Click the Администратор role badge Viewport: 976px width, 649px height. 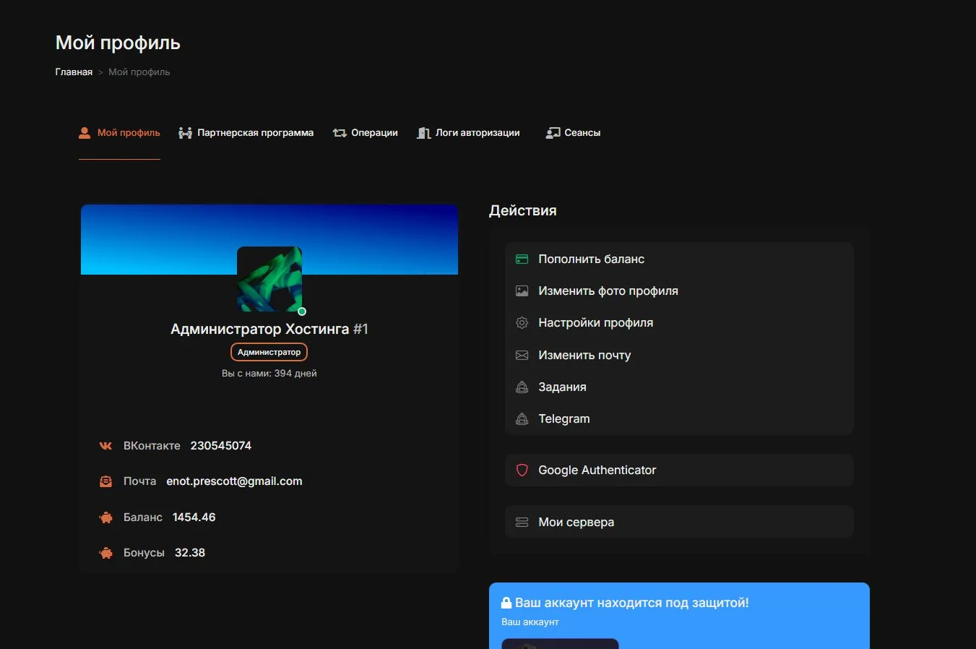[269, 352]
